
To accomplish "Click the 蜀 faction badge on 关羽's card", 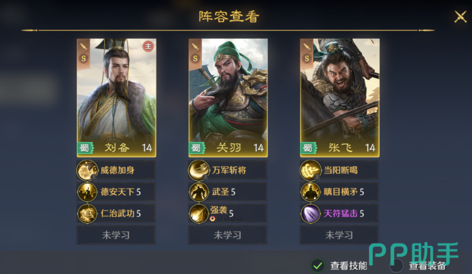I will [195, 148].
